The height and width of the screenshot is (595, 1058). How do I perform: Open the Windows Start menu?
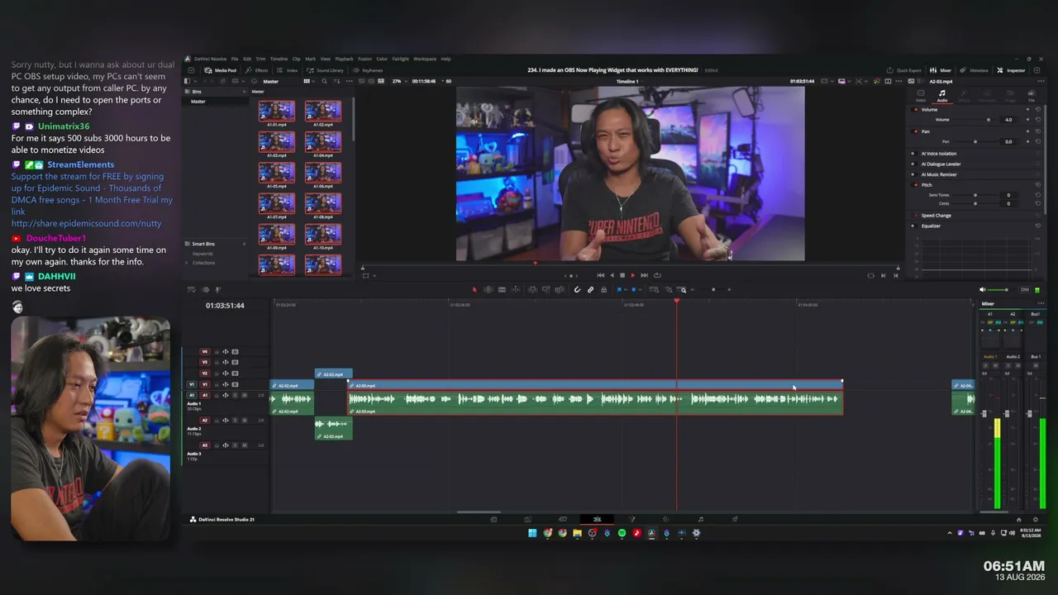pyautogui.click(x=532, y=533)
